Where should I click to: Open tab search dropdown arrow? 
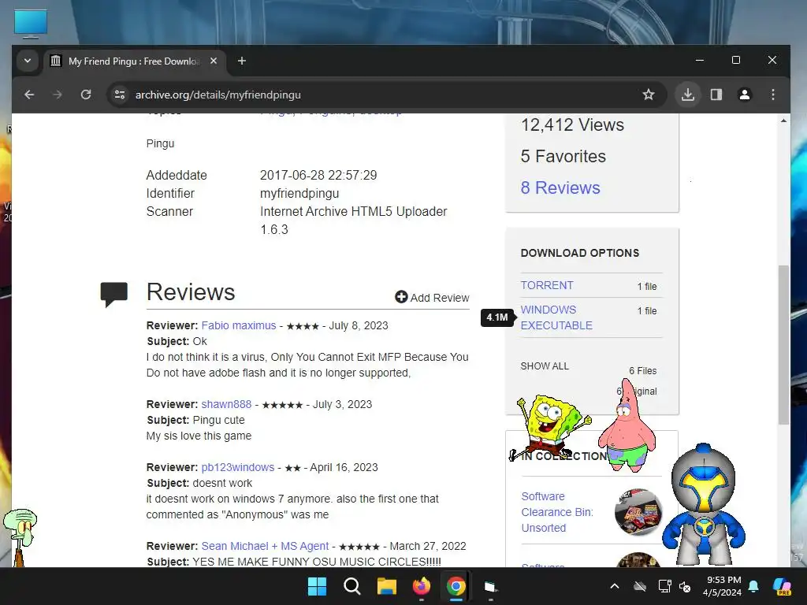click(x=28, y=61)
